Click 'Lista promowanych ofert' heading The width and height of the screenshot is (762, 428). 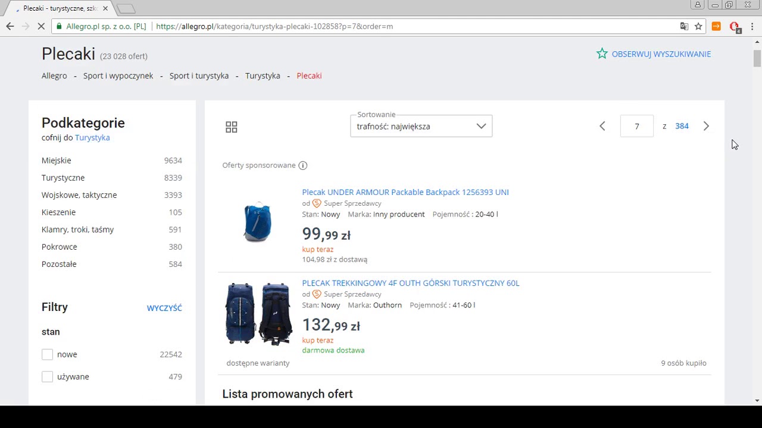point(288,394)
